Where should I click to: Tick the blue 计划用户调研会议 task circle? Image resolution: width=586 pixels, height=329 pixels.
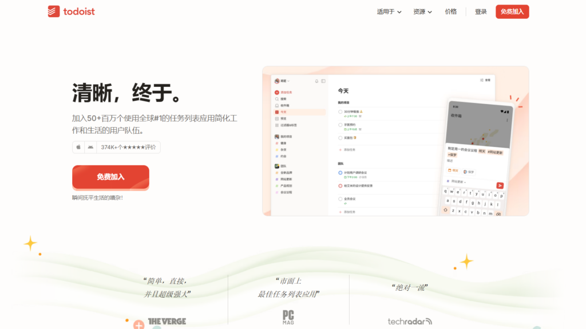340,172
